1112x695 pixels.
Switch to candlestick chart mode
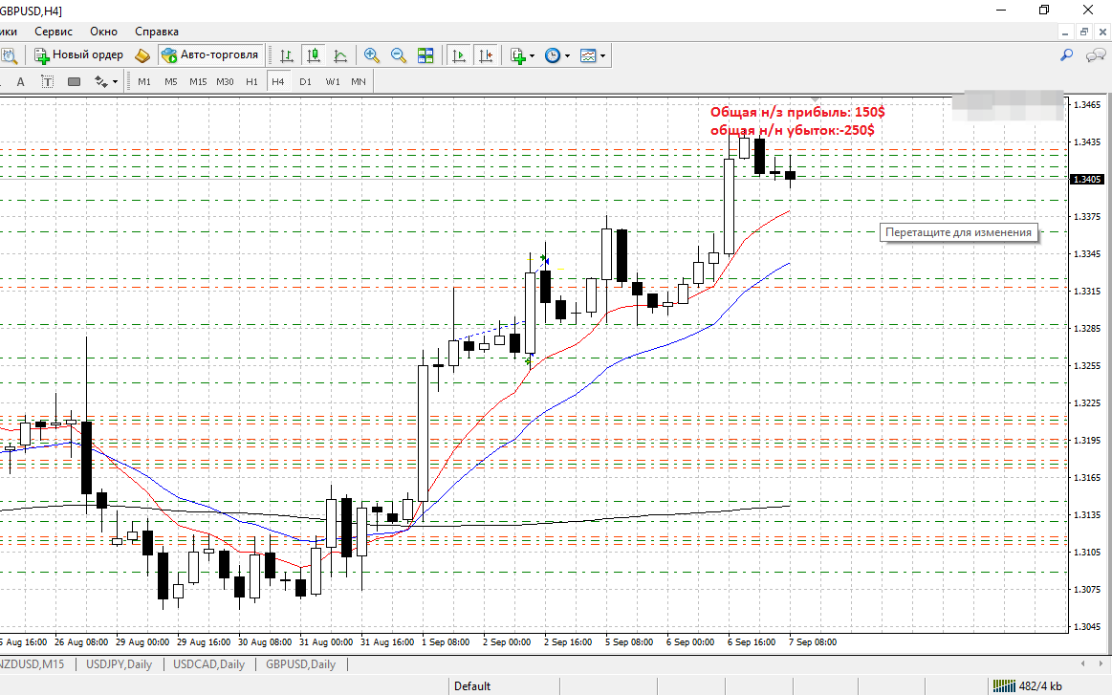[314, 55]
